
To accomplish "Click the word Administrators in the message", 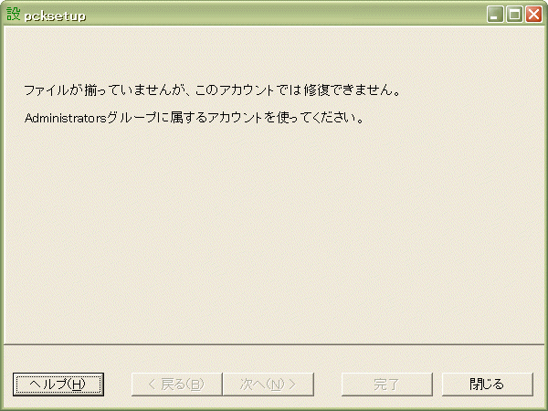I will pos(66,118).
